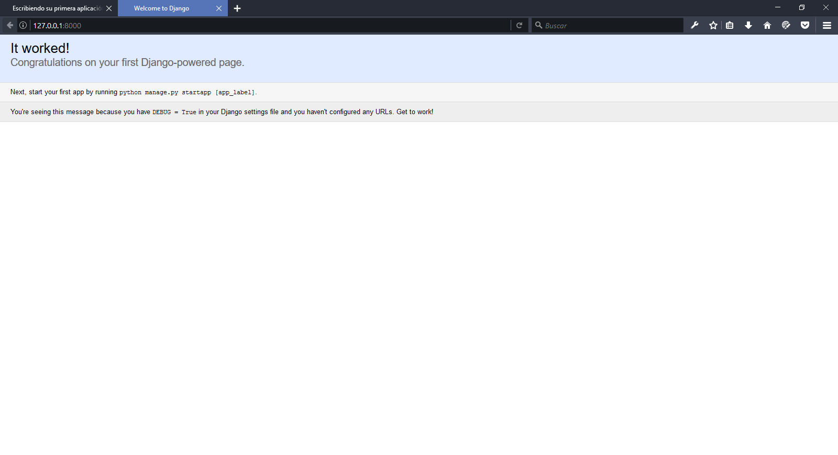Open developer tools wrench icon
The width and height of the screenshot is (838, 455).
(694, 25)
